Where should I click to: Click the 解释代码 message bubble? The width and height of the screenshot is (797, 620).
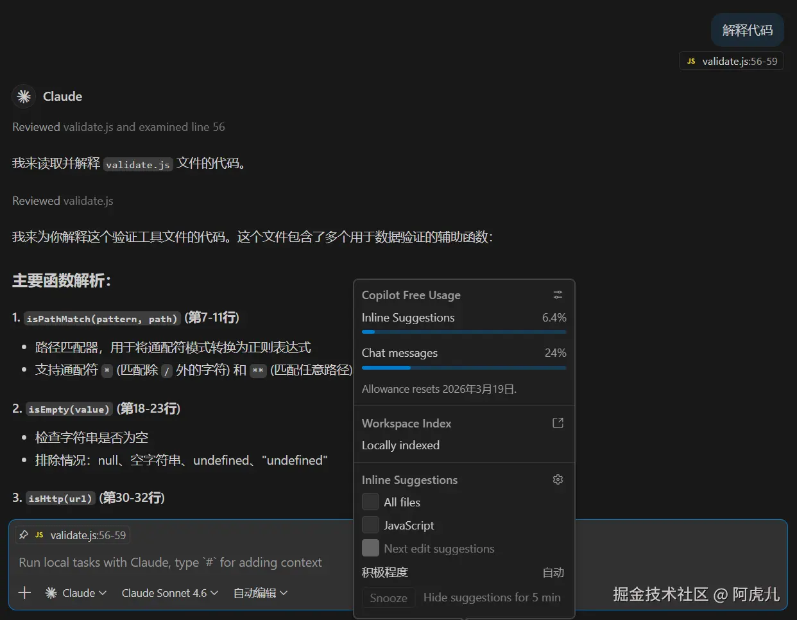pos(748,30)
